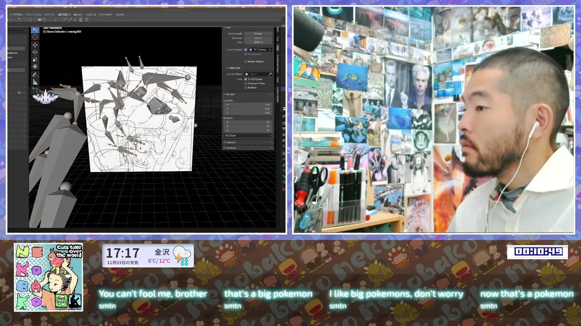The width and height of the screenshot is (581, 326).
Task: Click the Undo arrow in command bar
Action: point(20,19)
